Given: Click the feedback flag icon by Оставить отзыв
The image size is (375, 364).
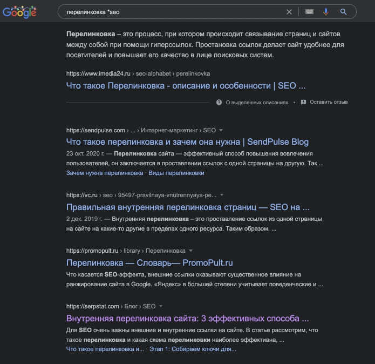Looking at the screenshot, I should (x=303, y=102).
